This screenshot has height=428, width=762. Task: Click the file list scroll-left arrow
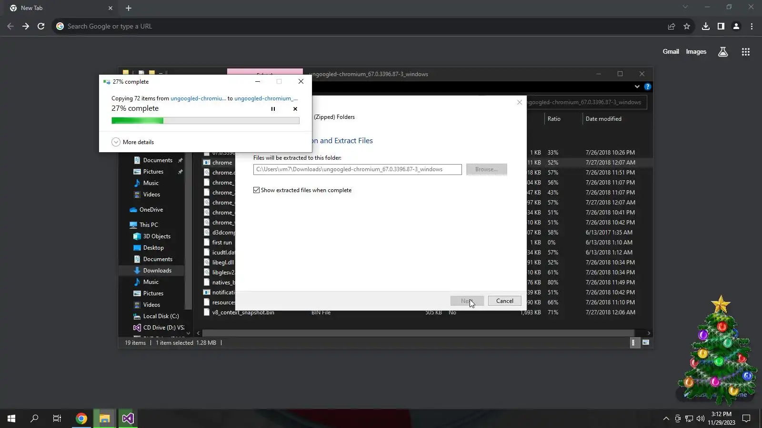199,333
